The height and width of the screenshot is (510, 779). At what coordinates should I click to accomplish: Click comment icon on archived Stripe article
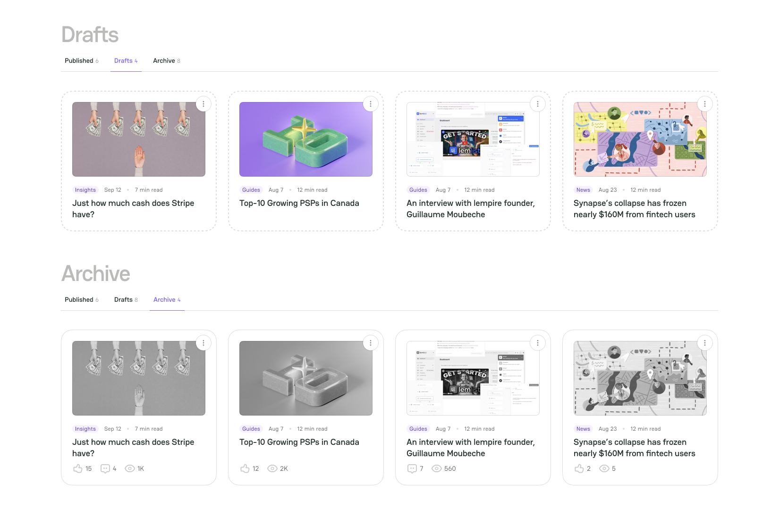(105, 468)
